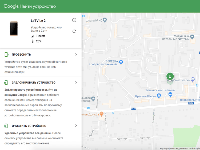Click the green phone location marker
The image size is (200, 150).
[x=170, y=76]
